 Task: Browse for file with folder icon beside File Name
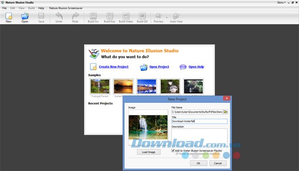[x=226, y=112]
